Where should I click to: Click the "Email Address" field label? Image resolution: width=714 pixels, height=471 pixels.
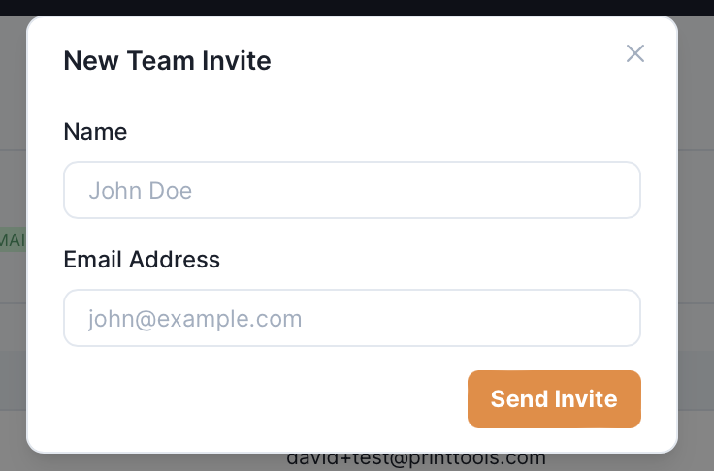pyautogui.click(x=142, y=259)
